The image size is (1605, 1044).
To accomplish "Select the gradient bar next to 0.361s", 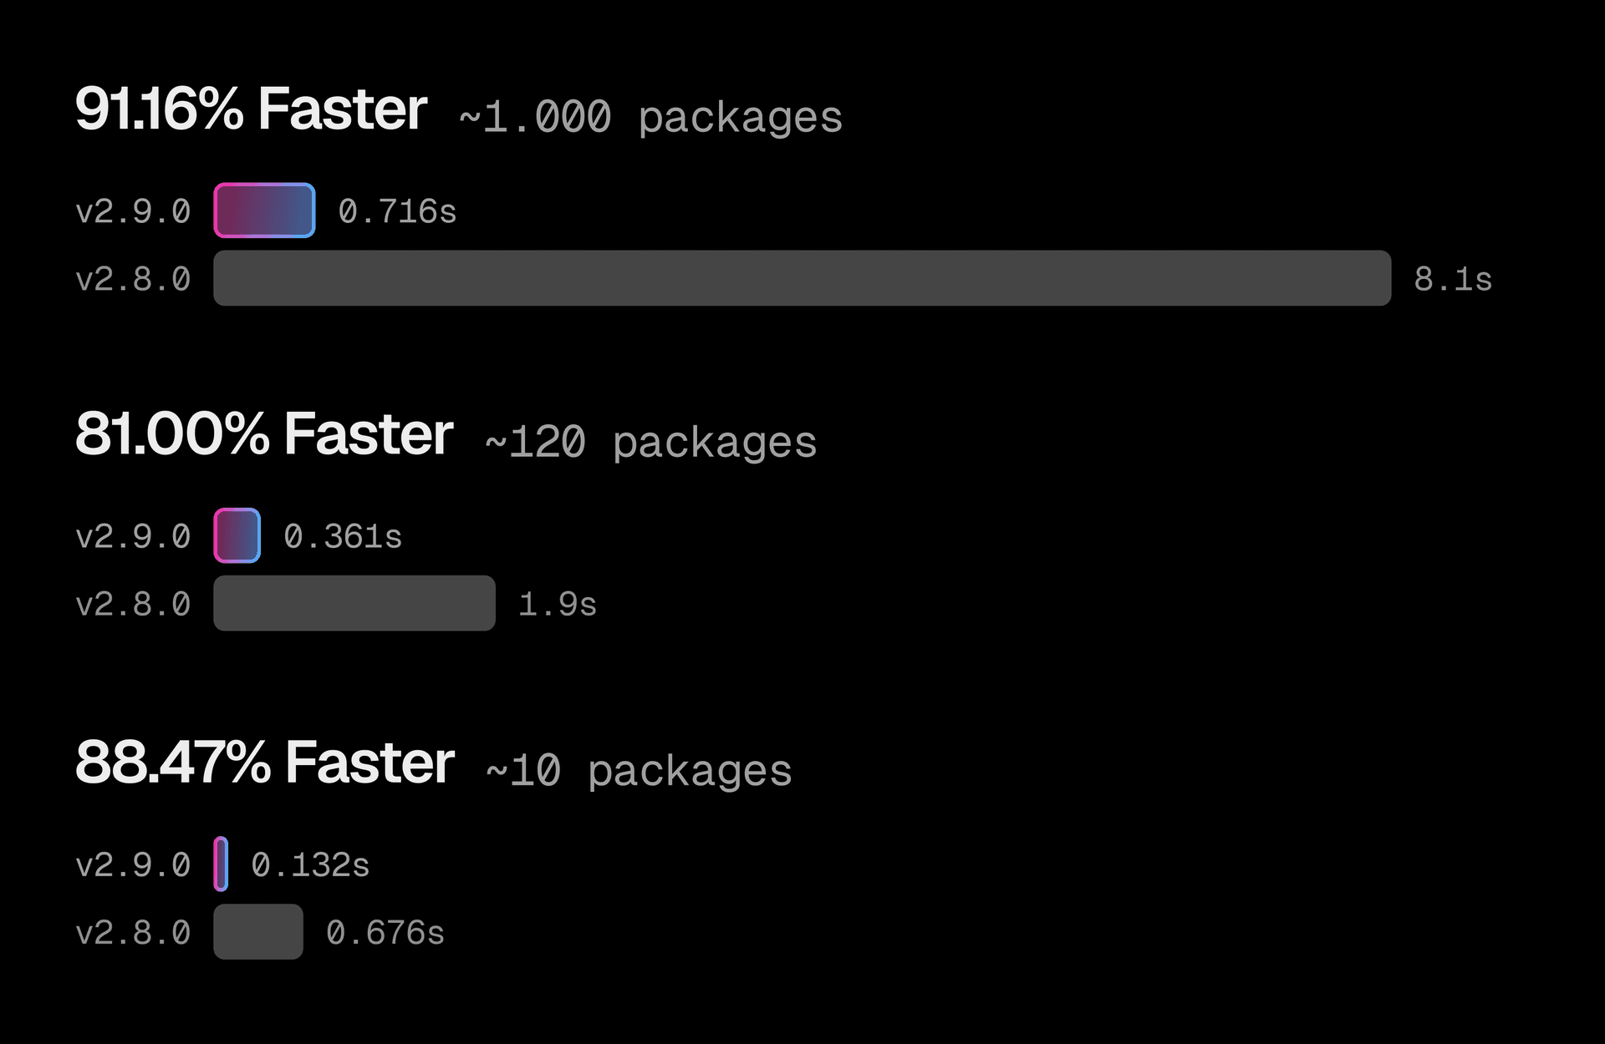I will [x=237, y=535].
